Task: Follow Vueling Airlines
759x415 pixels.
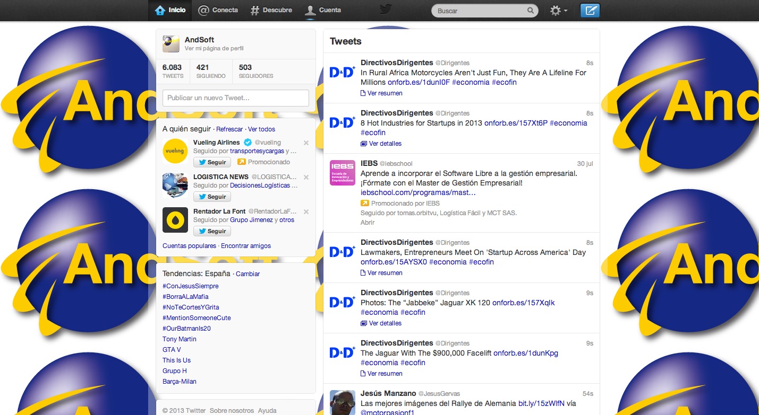Action: coord(212,162)
